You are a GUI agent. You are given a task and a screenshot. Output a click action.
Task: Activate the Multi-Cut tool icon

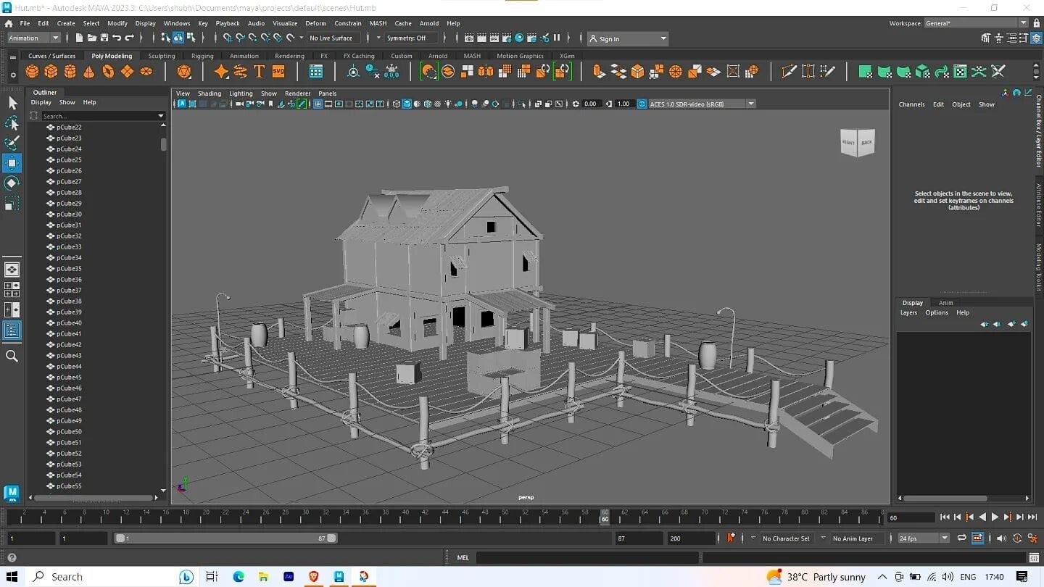[x=789, y=71]
